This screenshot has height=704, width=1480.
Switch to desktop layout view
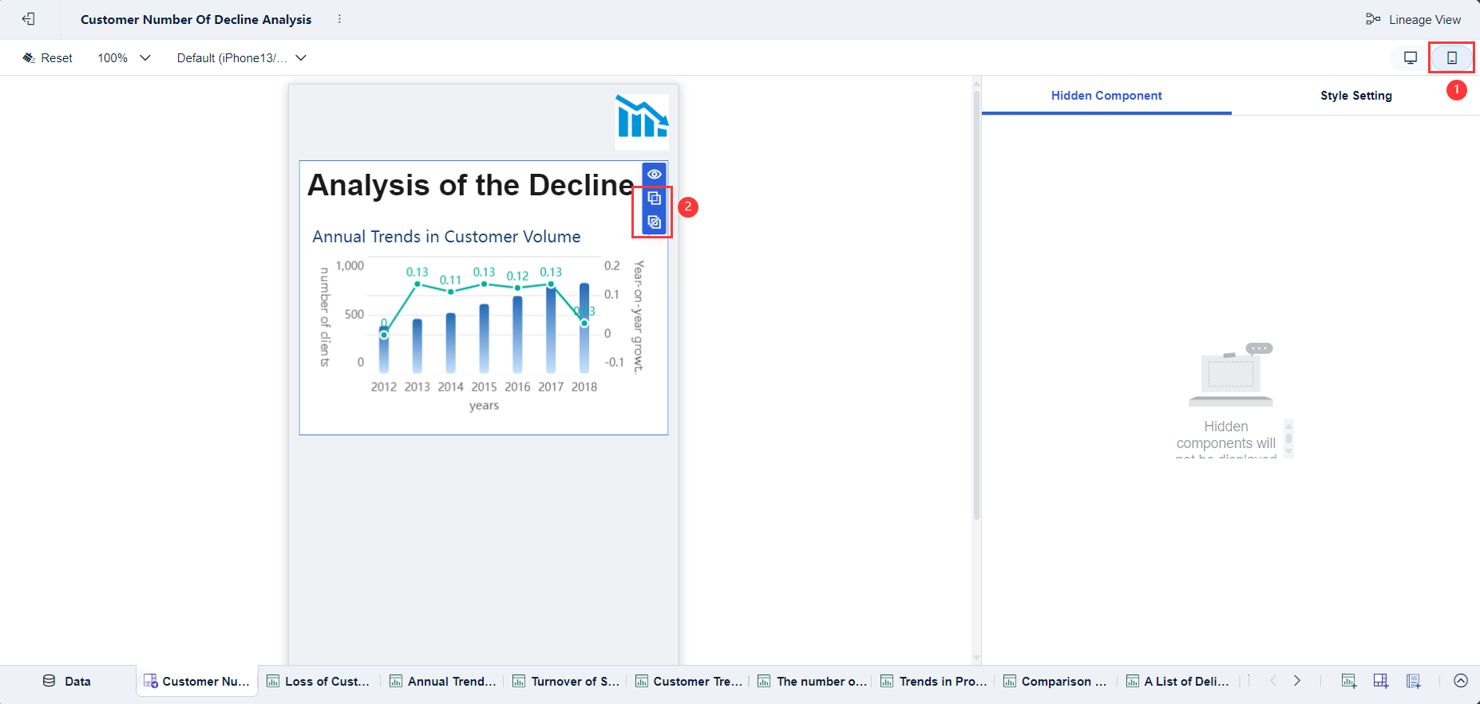pos(1411,57)
